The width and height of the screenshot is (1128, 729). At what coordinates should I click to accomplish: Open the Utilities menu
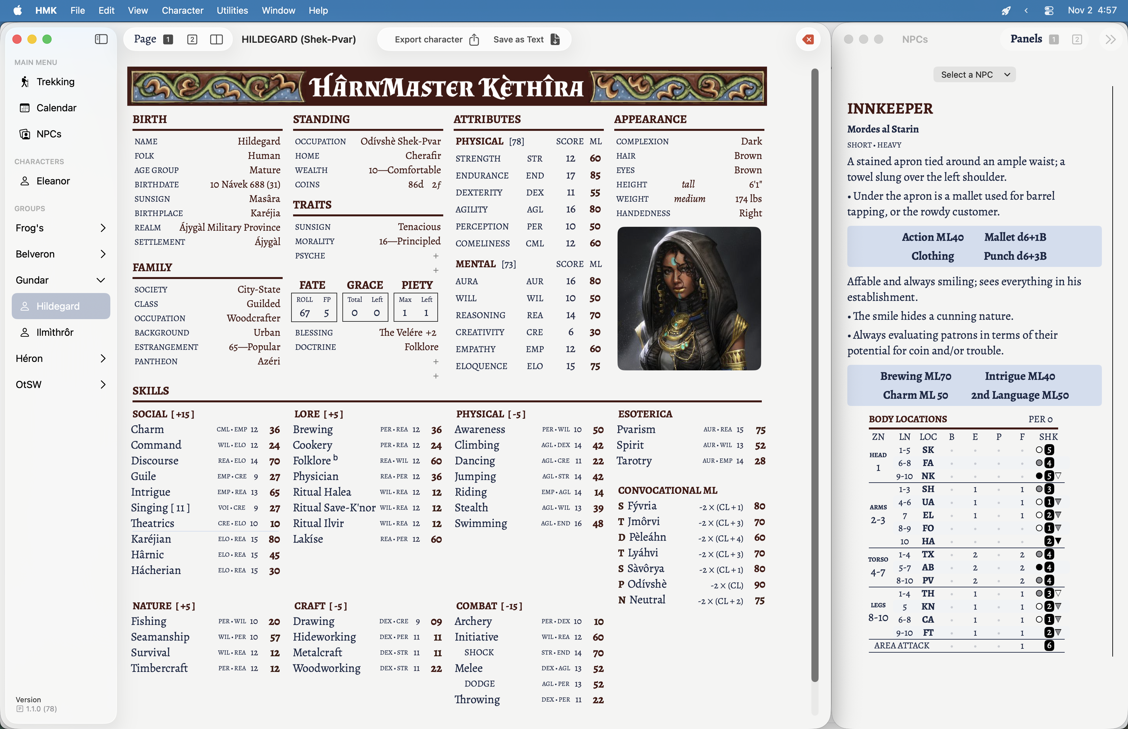click(232, 10)
